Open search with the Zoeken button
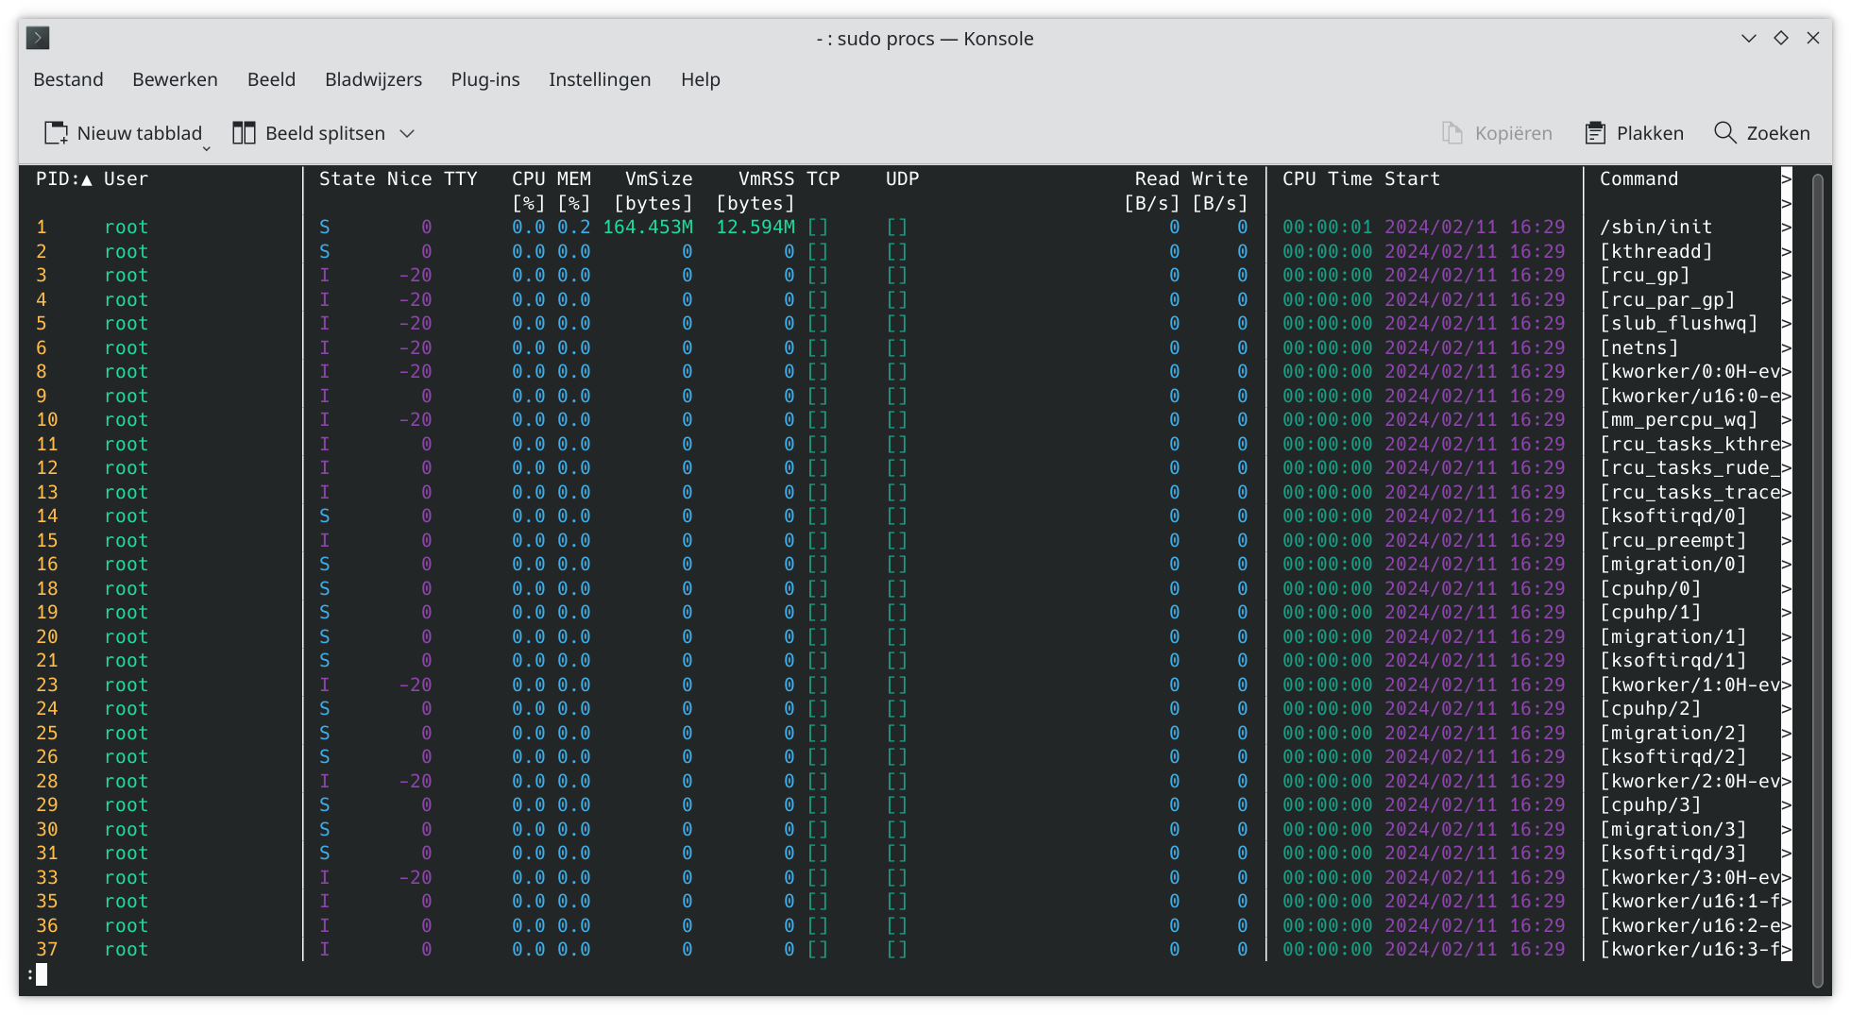The image size is (1851, 1015). point(1762,133)
